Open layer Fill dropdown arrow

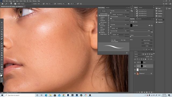(x=153, y=59)
